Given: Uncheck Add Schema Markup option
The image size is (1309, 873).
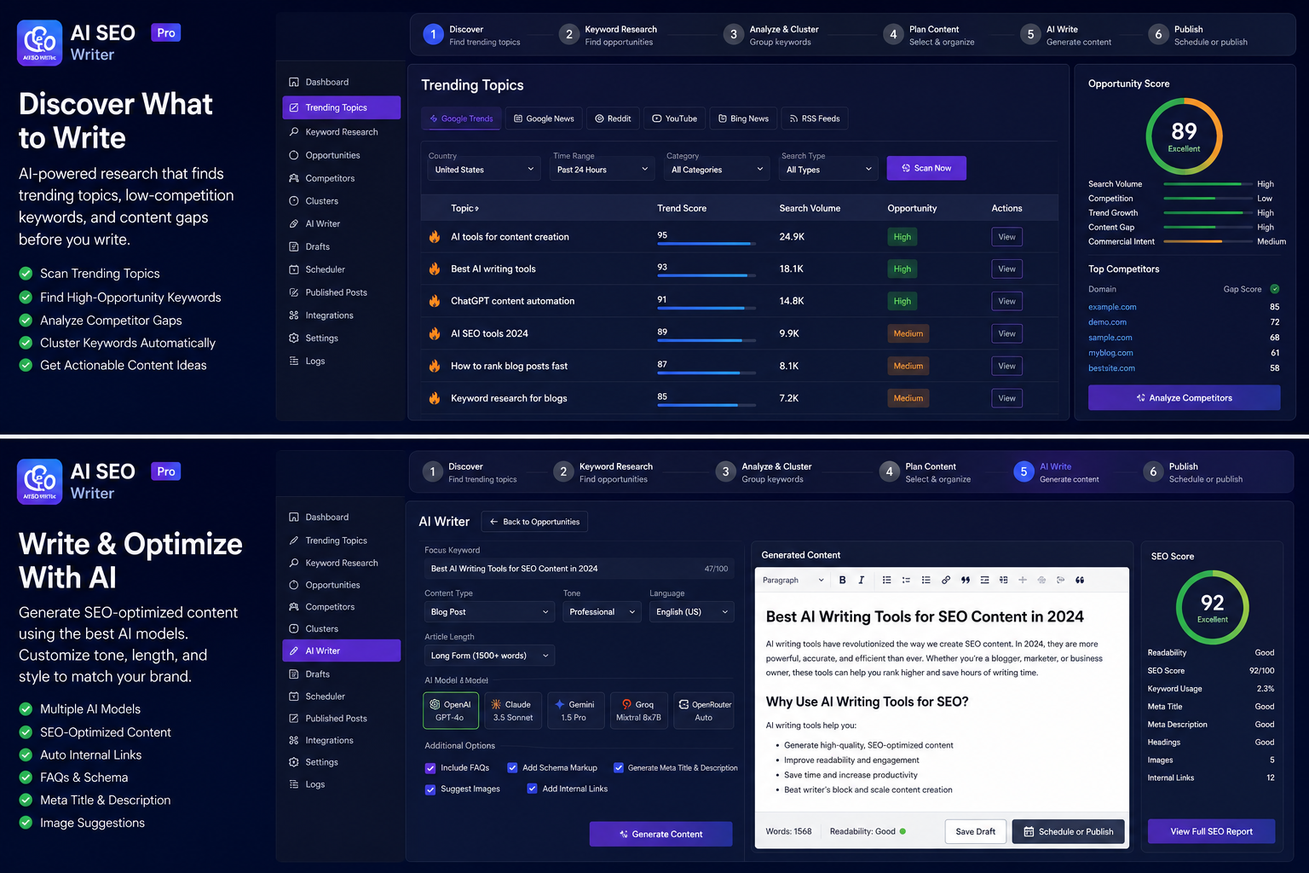Looking at the screenshot, I should 512,767.
